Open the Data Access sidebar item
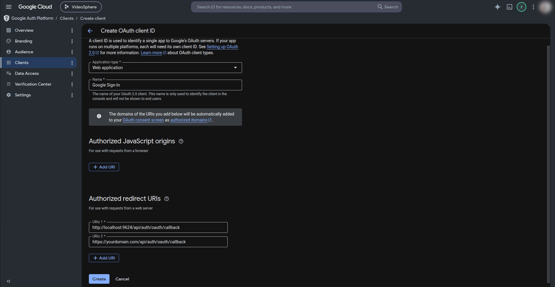The height and width of the screenshot is (287, 555). click(x=39, y=73)
